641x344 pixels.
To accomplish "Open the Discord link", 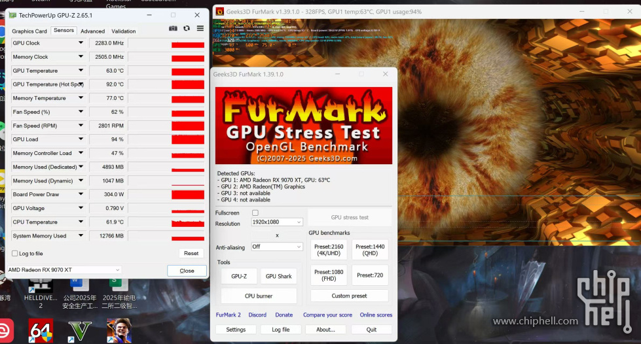I will point(257,315).
